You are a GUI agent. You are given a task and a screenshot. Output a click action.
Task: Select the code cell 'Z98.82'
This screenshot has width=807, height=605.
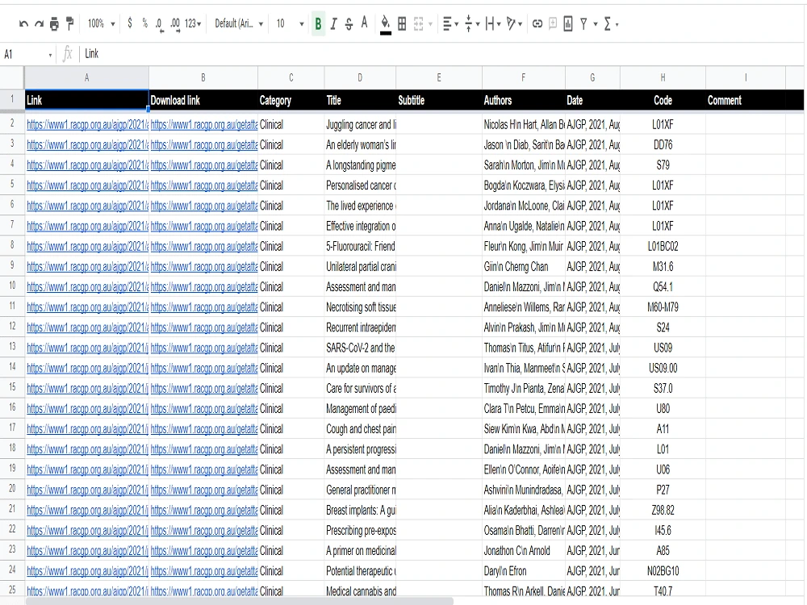pyautogui.click(x=663, y=511)
